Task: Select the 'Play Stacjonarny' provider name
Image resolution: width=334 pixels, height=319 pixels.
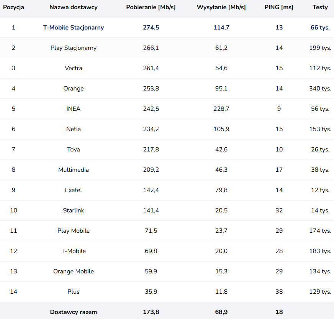Action: pyautogui.click(x=74, y=48)
